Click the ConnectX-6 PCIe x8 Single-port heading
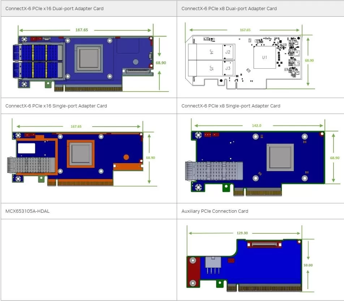Image resolution: width=344 pixels, height=301 pixels. click(x=231, y=106)
